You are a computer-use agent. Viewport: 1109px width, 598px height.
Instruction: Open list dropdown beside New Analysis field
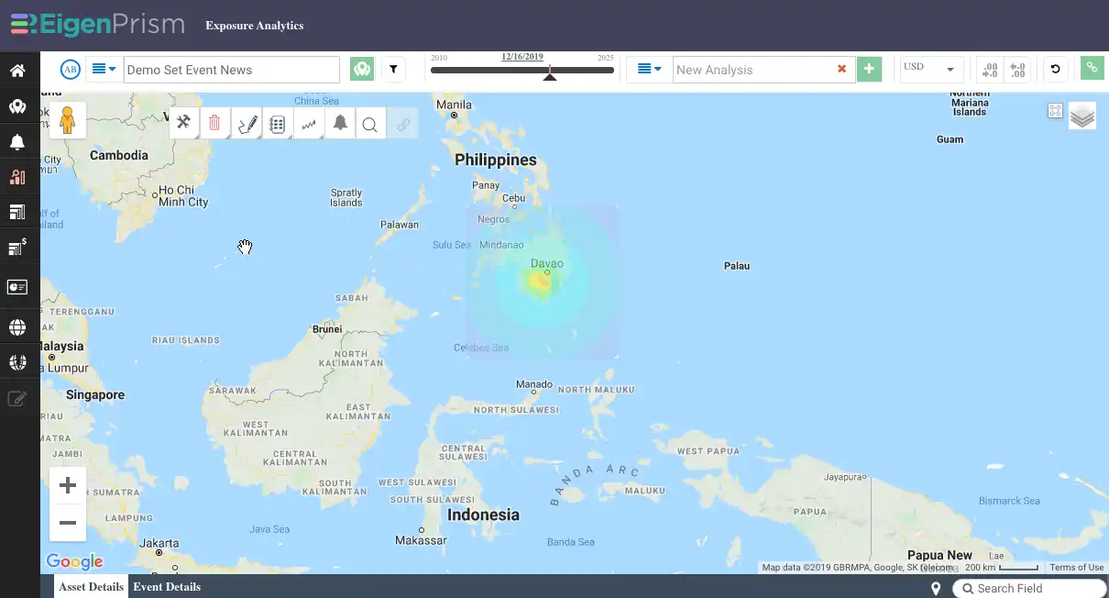[650, 69]
